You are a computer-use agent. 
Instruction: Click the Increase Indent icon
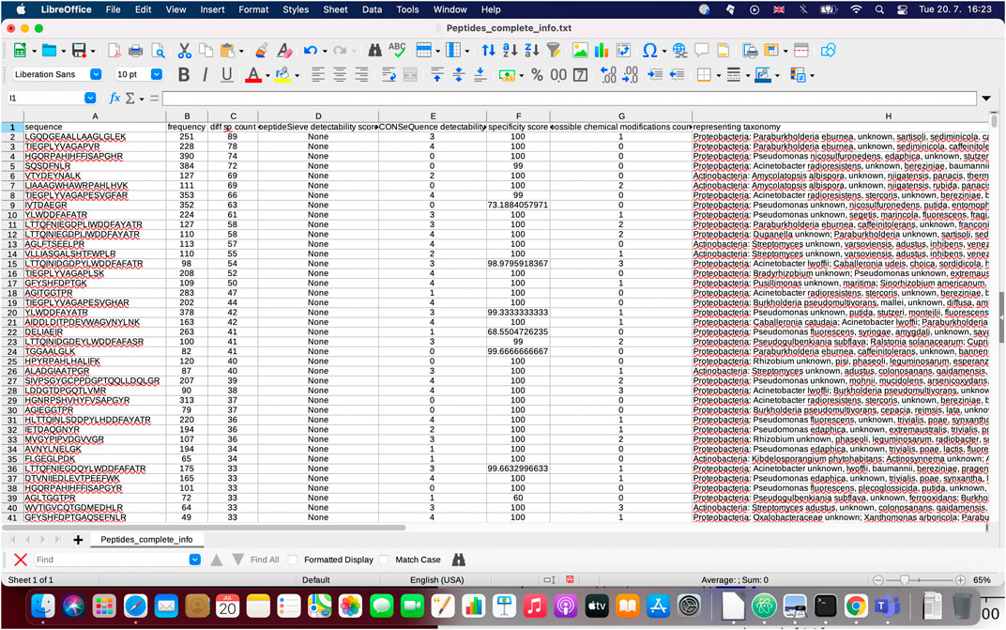coord(655,75)
